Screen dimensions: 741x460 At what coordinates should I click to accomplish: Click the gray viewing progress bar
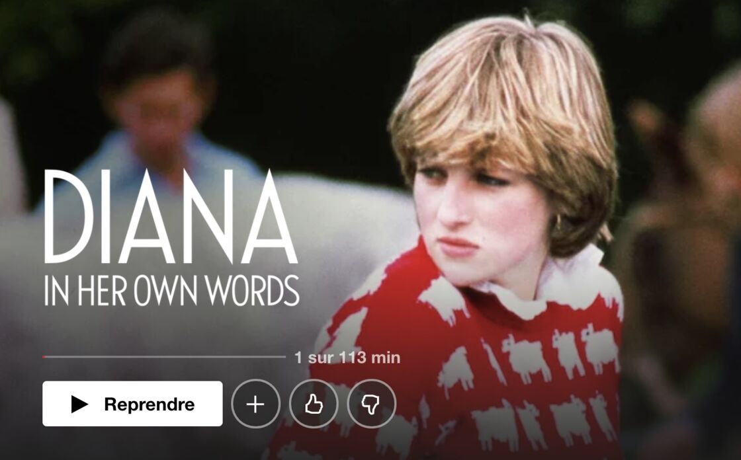(x=165, y=357)
